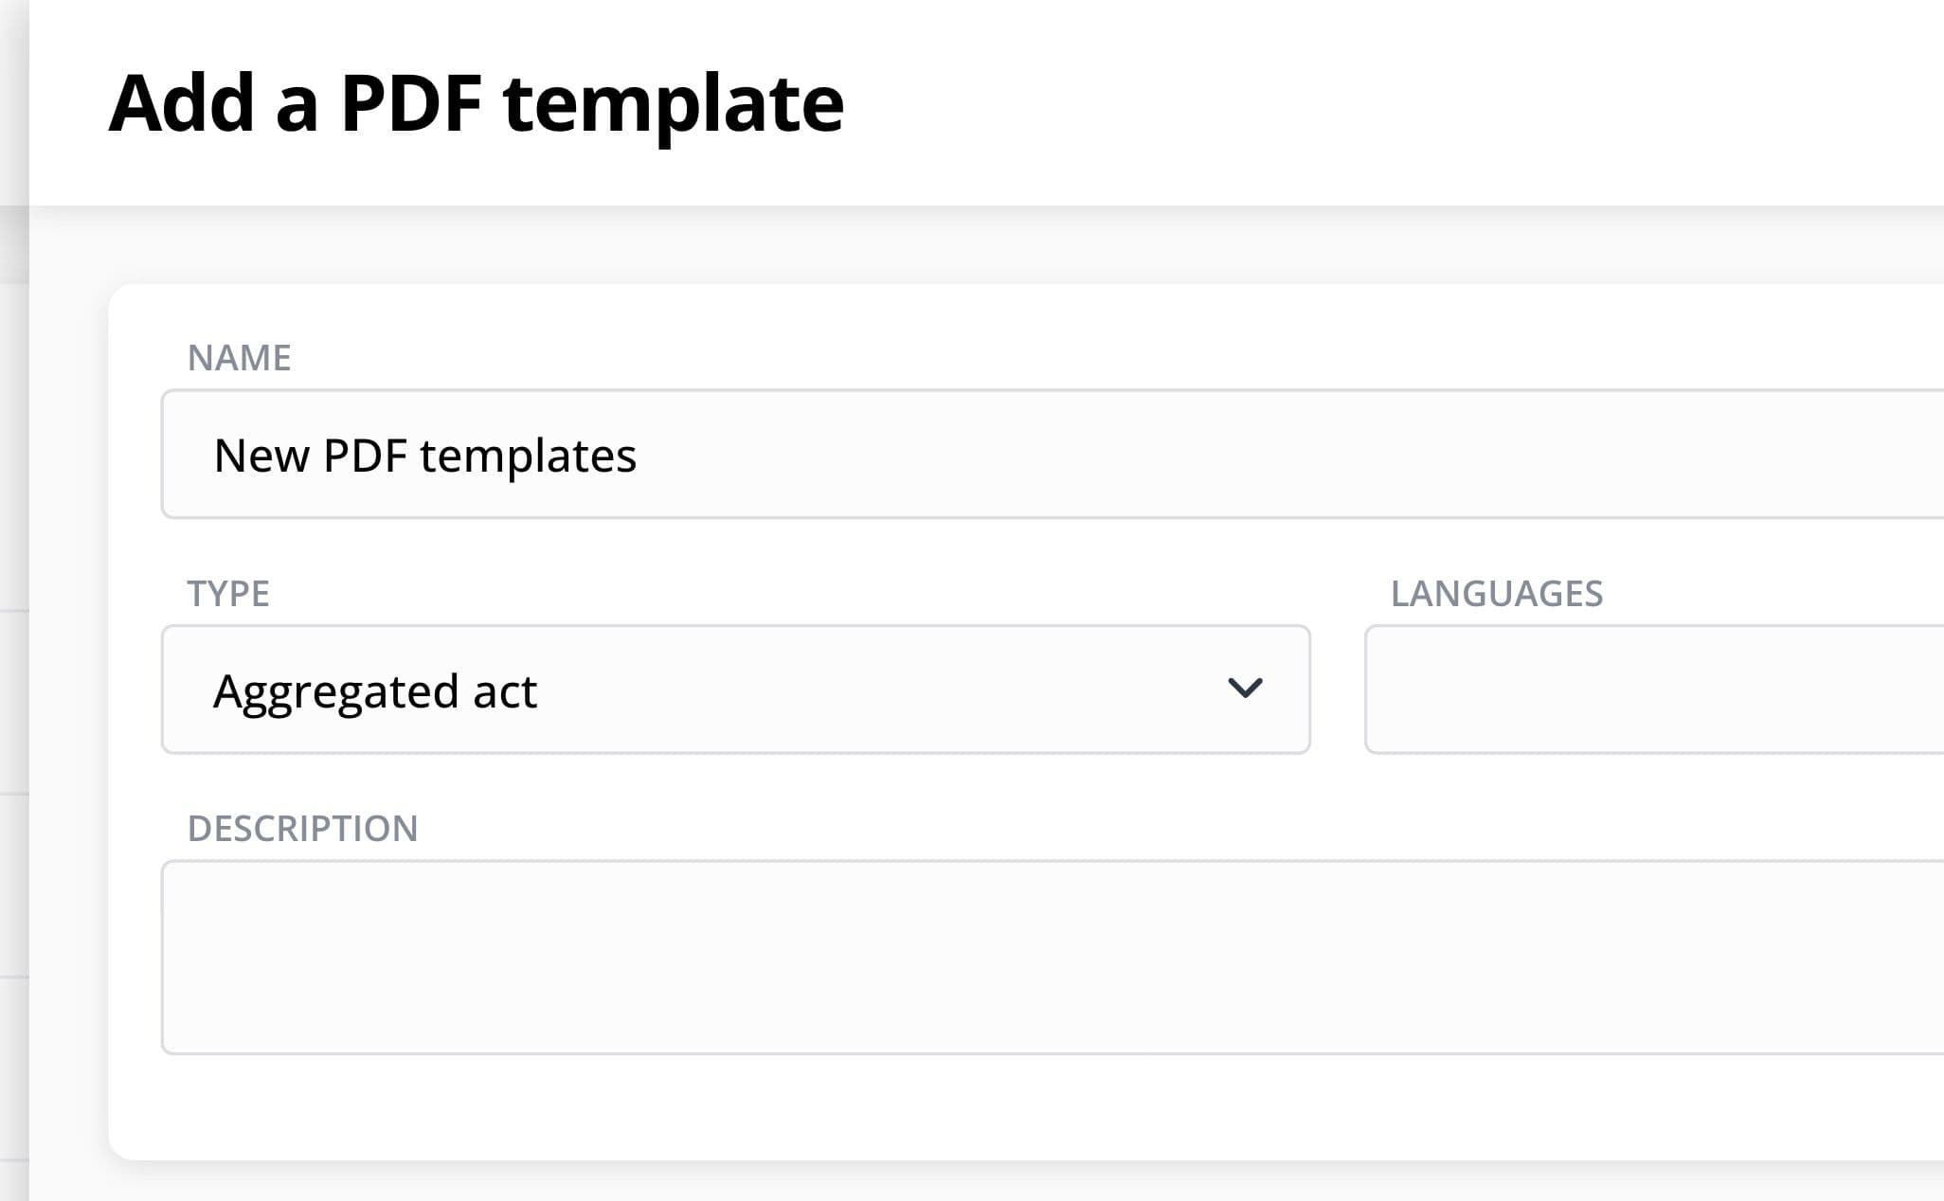Click the DESCRIPTION field label
The image size is (1944, 1201).
click(302, 829)
